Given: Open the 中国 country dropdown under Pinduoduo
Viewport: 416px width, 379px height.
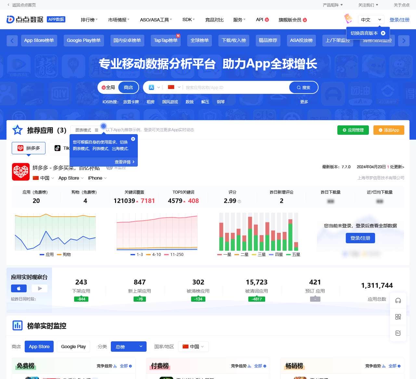Looking at the screenshot, I should pos(44,178).
